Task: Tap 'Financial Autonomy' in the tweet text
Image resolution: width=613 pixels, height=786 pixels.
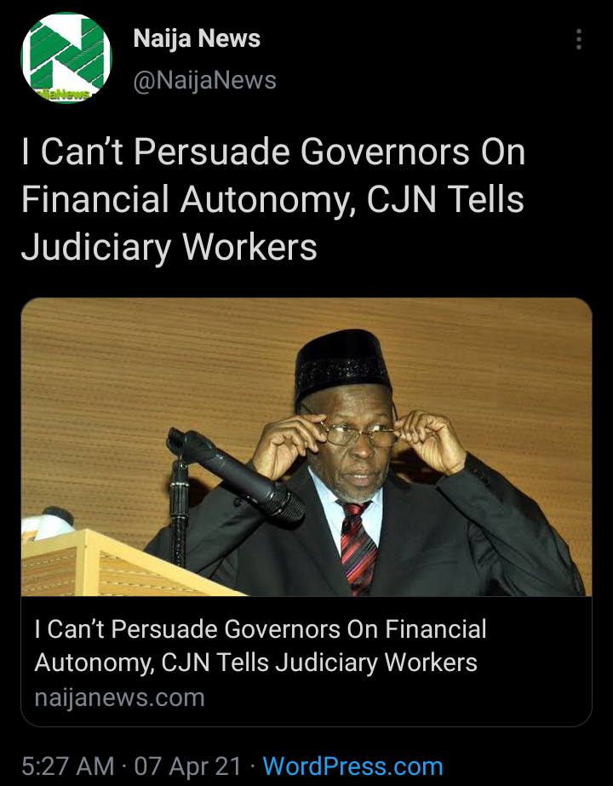Action: point(186,199)
